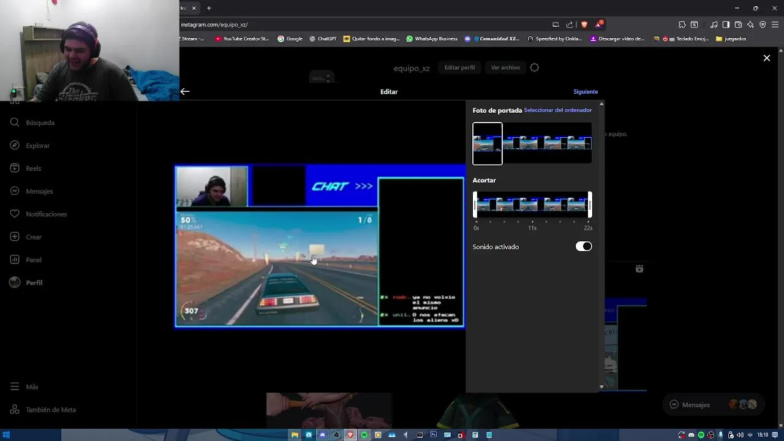Open File Explorer from taskbar
The width and height of the screenshot is (784, 441).
pos(295,435)
